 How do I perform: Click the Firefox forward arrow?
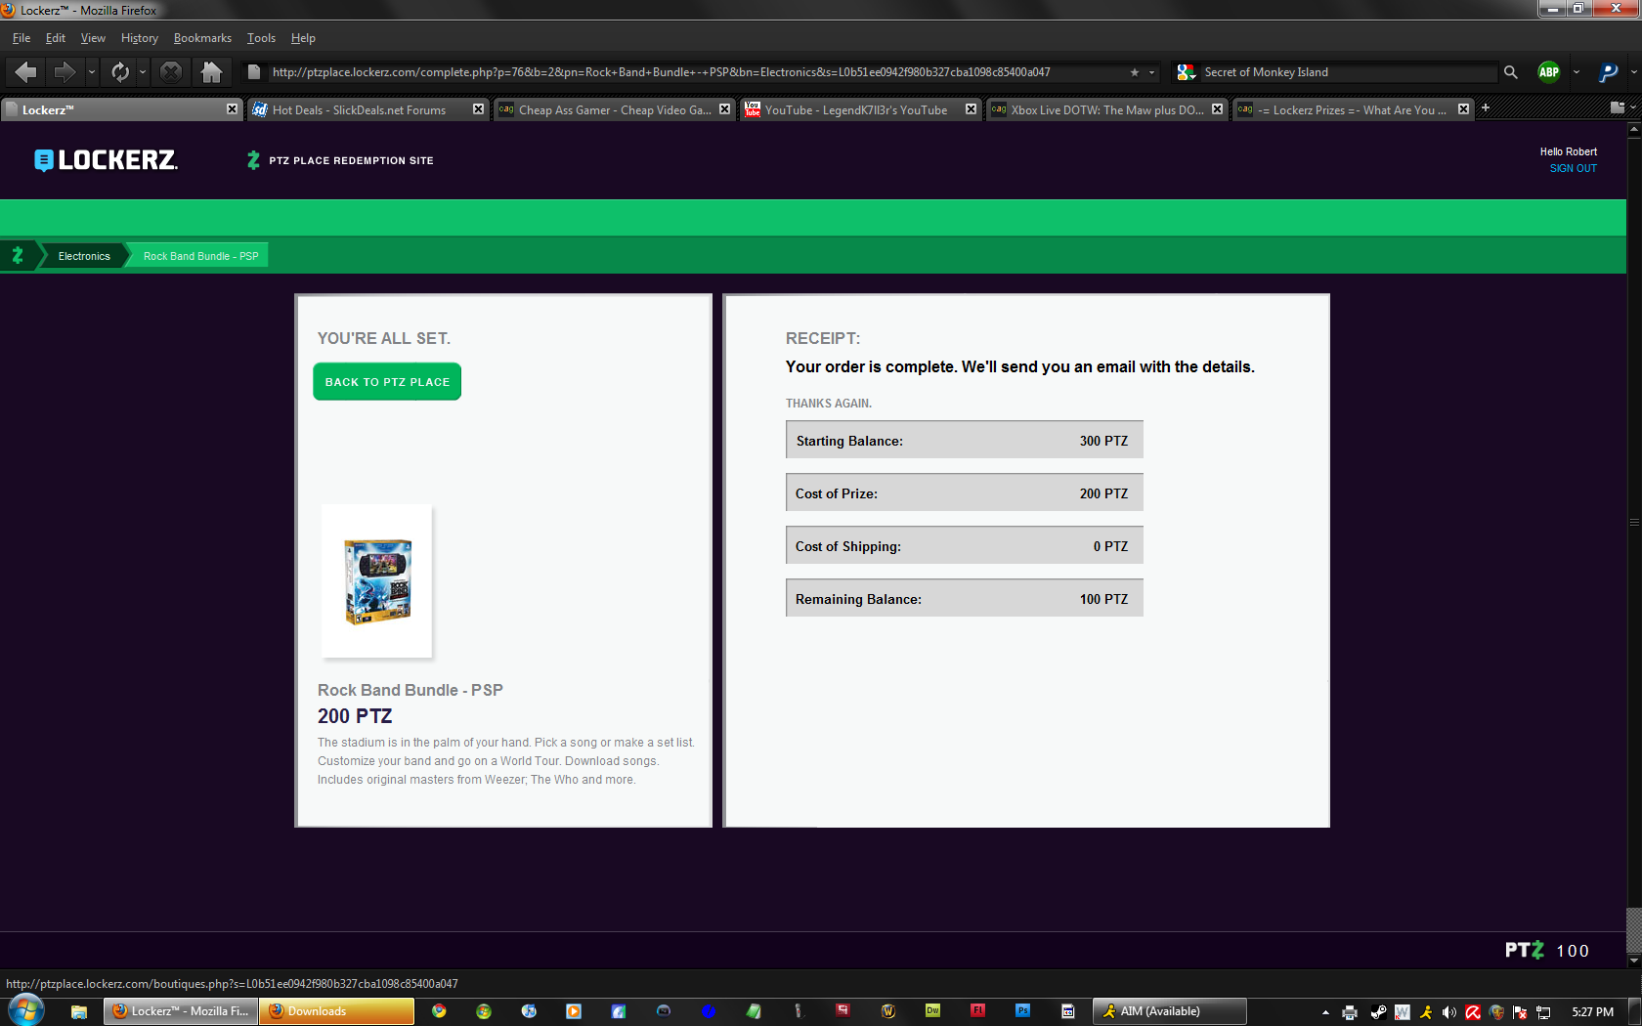click(x=65, y=71)
